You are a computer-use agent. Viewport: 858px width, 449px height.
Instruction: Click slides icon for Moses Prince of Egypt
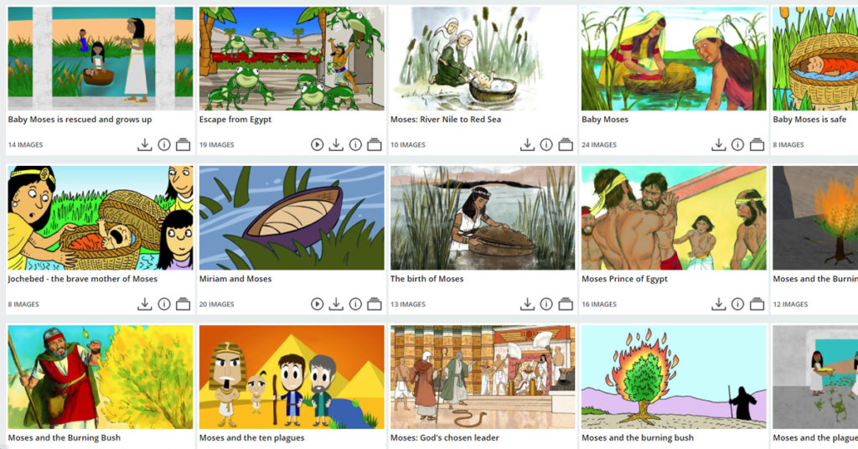(757, 303)
